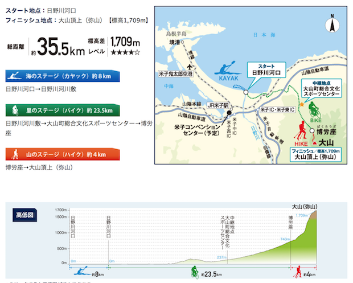Click the red HIKE hikers icon on map

point(299,132)
